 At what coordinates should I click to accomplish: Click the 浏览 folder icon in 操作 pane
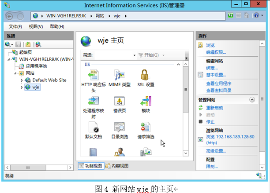tap(200, 45)
